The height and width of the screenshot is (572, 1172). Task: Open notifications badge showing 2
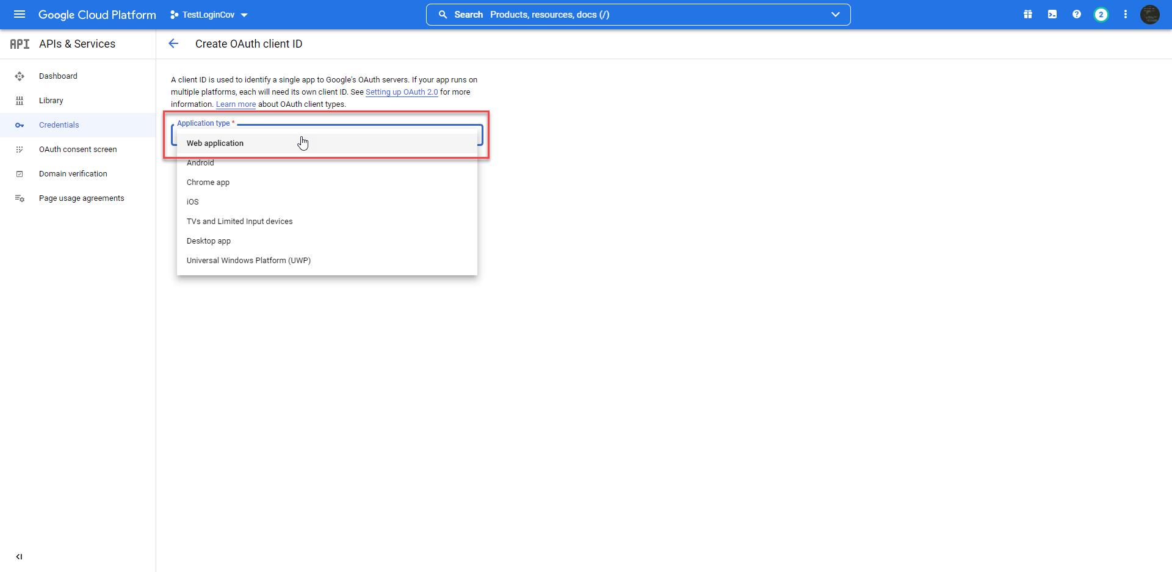1101,15
